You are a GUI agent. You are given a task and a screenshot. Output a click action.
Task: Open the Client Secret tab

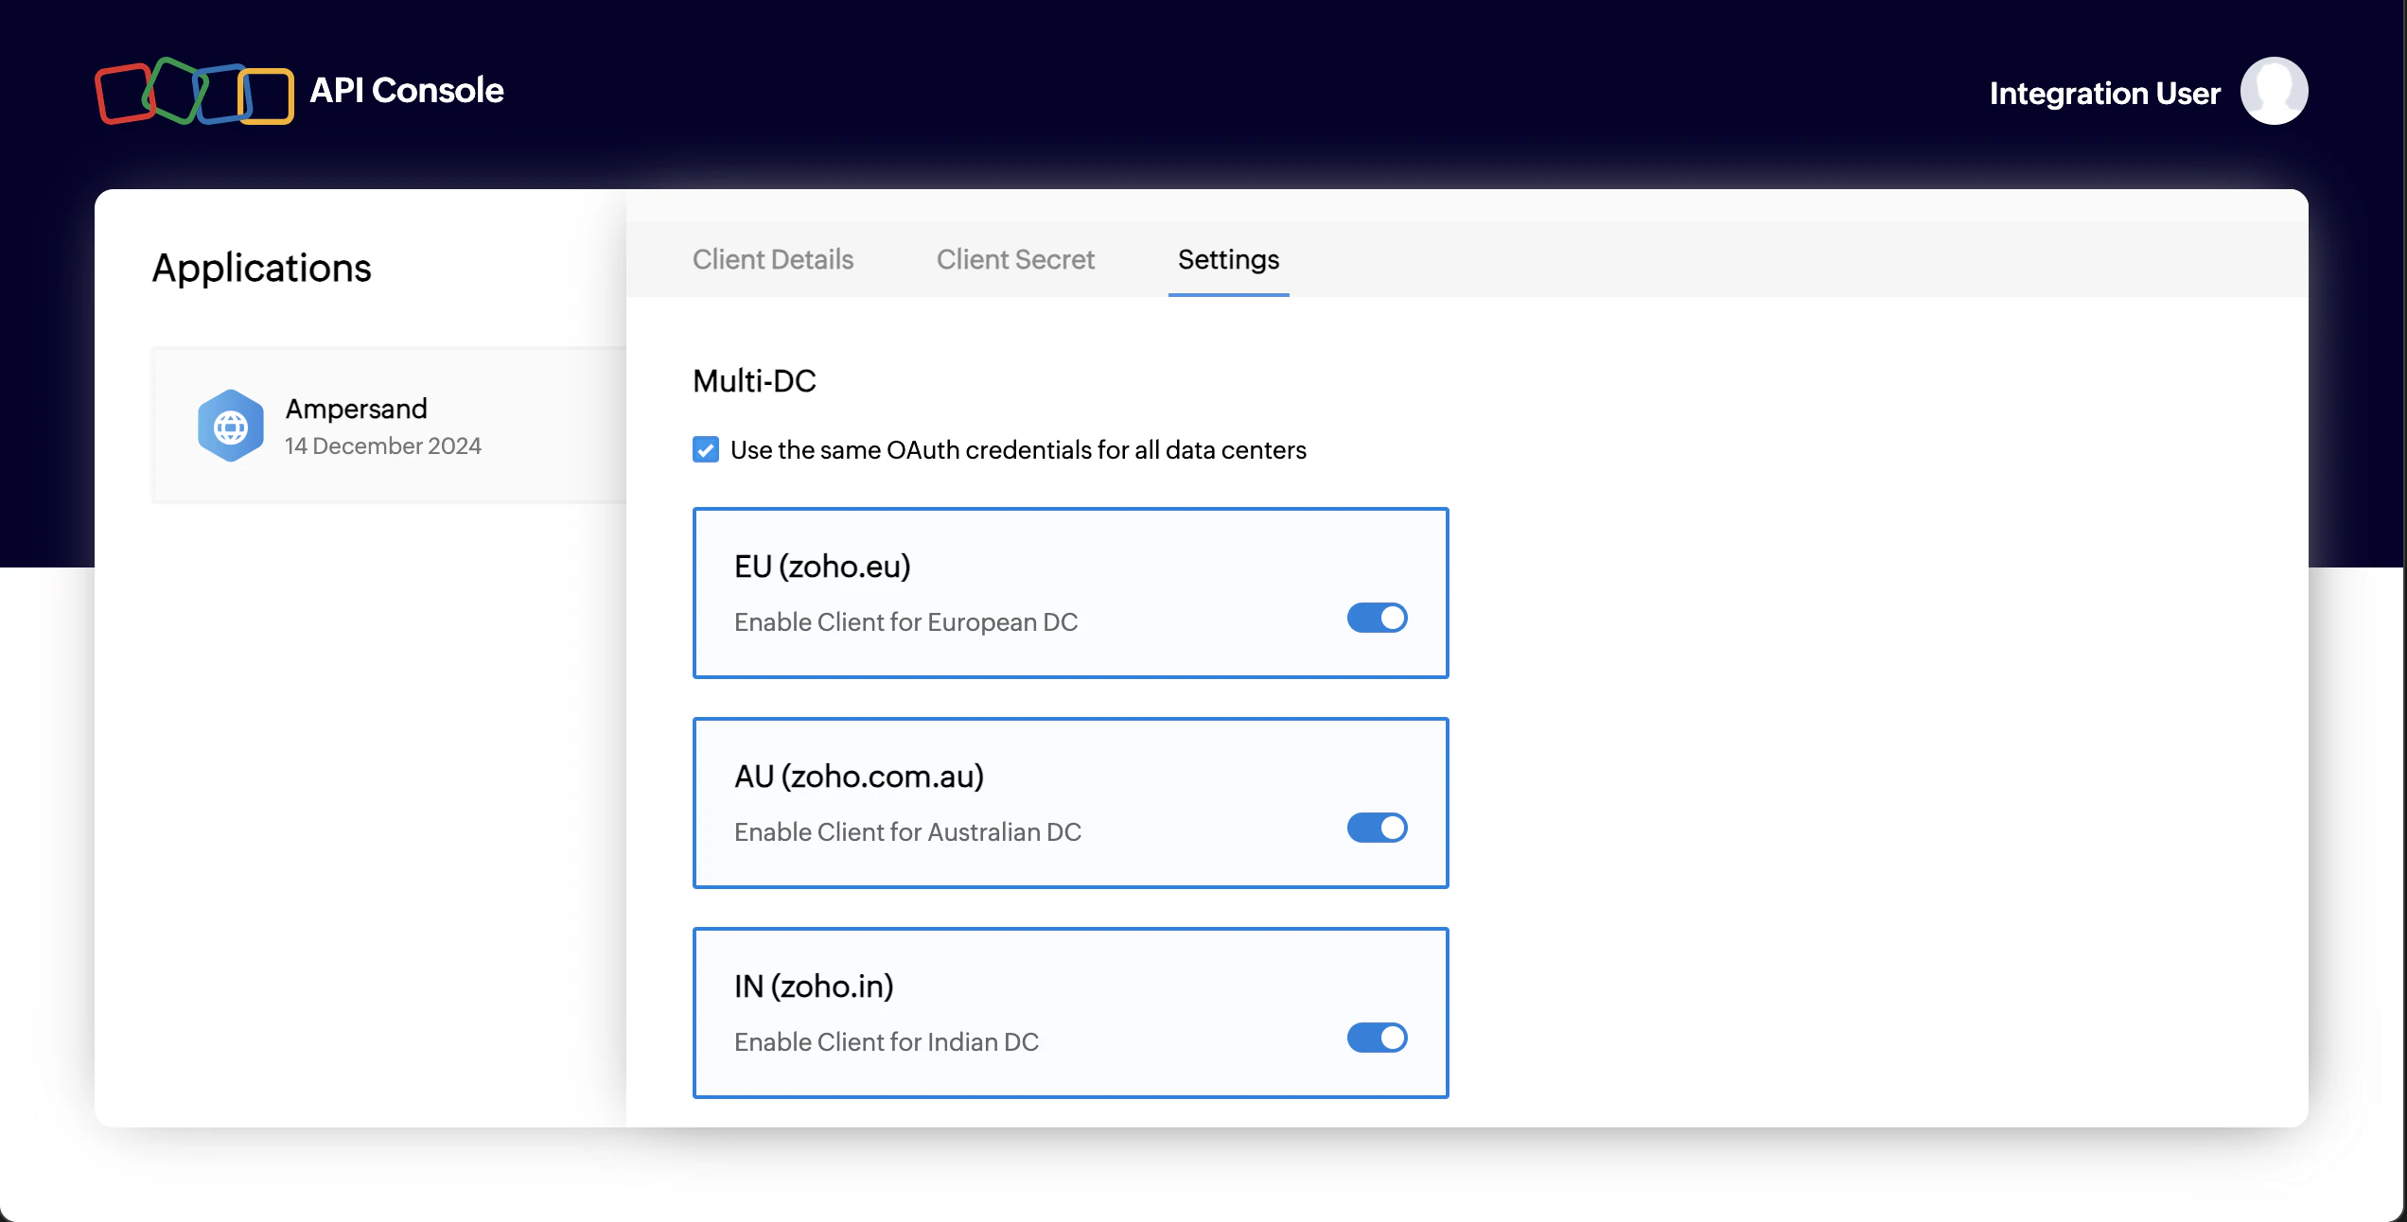[x=1014, y=259]
